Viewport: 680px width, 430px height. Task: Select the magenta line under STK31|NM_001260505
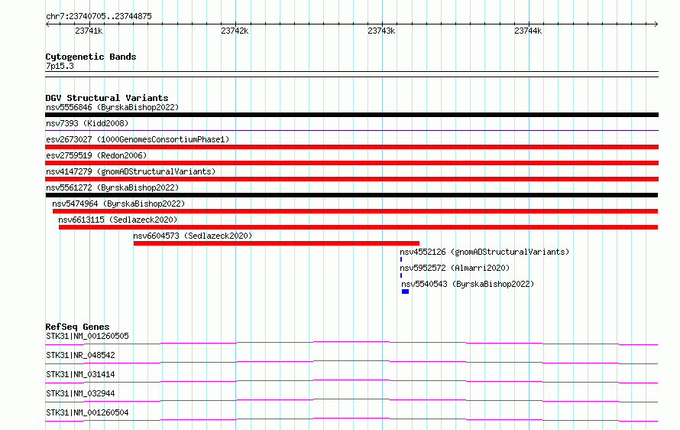[351, 343]
